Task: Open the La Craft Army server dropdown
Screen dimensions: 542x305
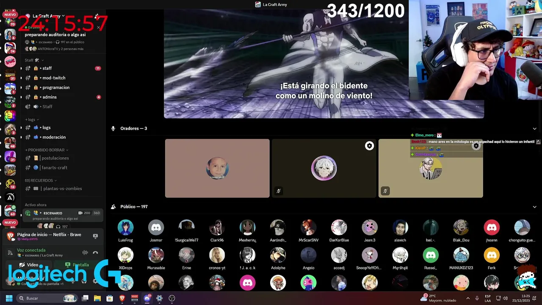Action: [x=49, y=16]
